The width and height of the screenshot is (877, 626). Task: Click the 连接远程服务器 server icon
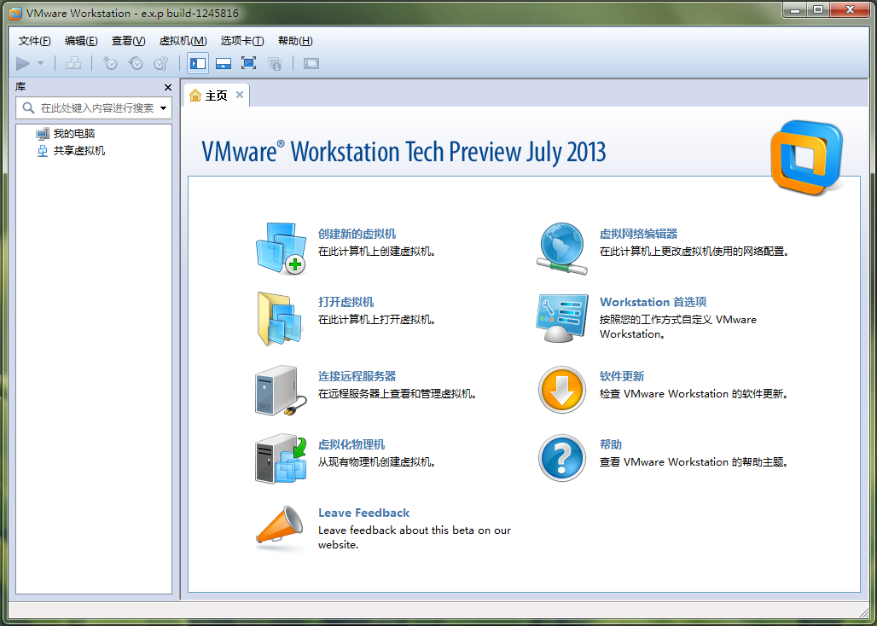click(281, 390)
